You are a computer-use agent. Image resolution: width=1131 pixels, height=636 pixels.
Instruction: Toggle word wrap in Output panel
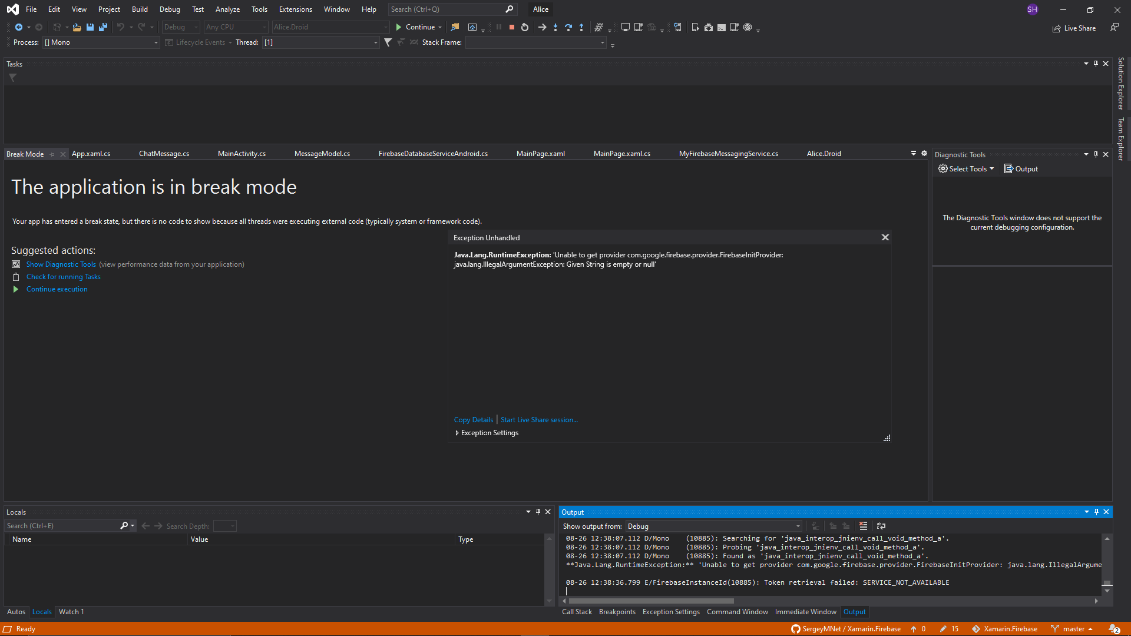click(x=881, y=526)
